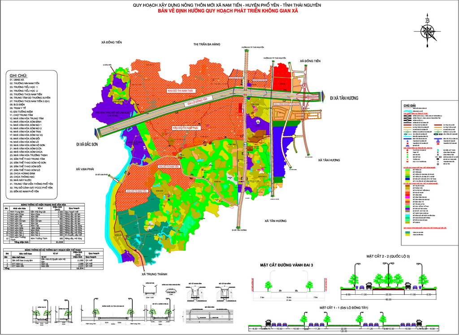The width and height of the screenshot is (459, 335).
Task: Select '33. Bến xe Nam Phổ Yên' entry
Action: [x=30, y=191]
